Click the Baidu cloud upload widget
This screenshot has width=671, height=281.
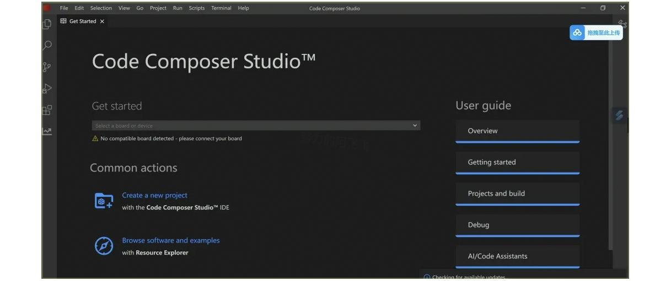click(596, 32)
